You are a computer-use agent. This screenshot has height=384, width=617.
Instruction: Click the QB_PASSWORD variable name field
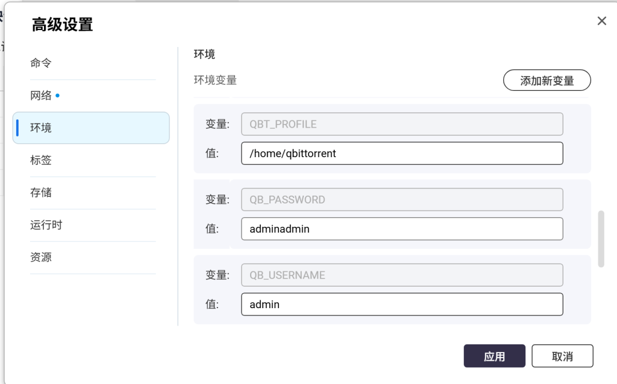(x=401, y=200)
